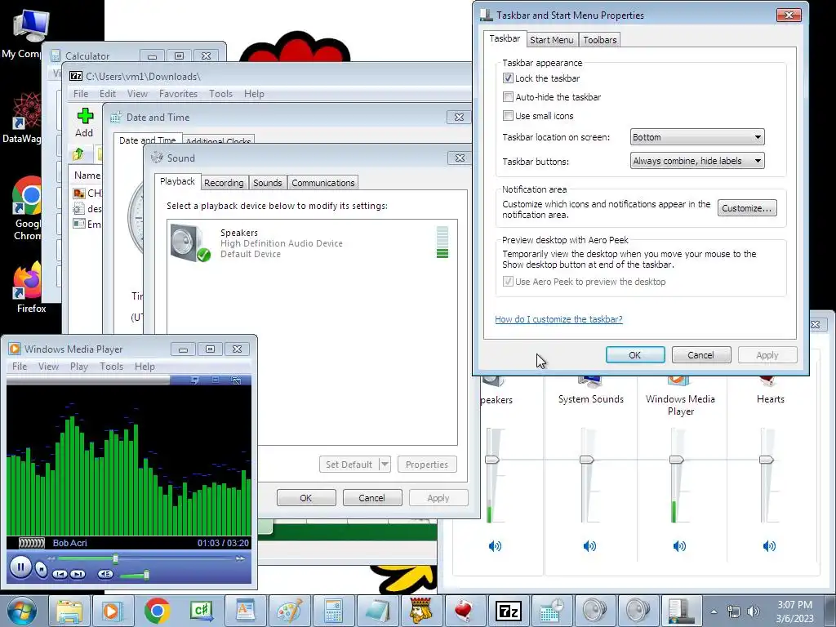Enable Use small icons checkbox
Screen dimensions: 836x627
(x=508, y=116)
